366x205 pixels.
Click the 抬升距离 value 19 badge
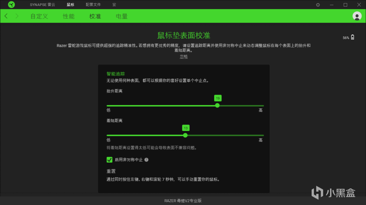(218, 98)
